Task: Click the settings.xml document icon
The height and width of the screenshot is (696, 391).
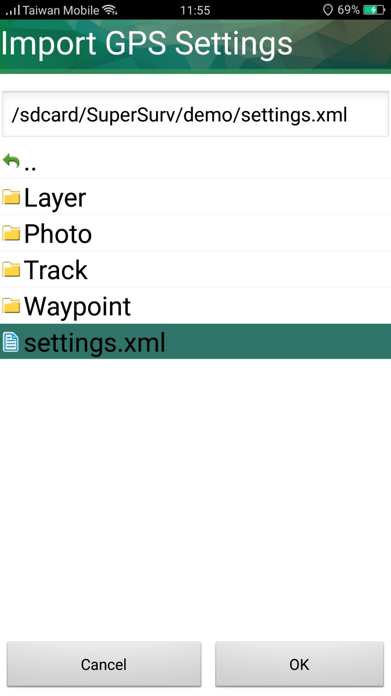Action: pos(11,342)
